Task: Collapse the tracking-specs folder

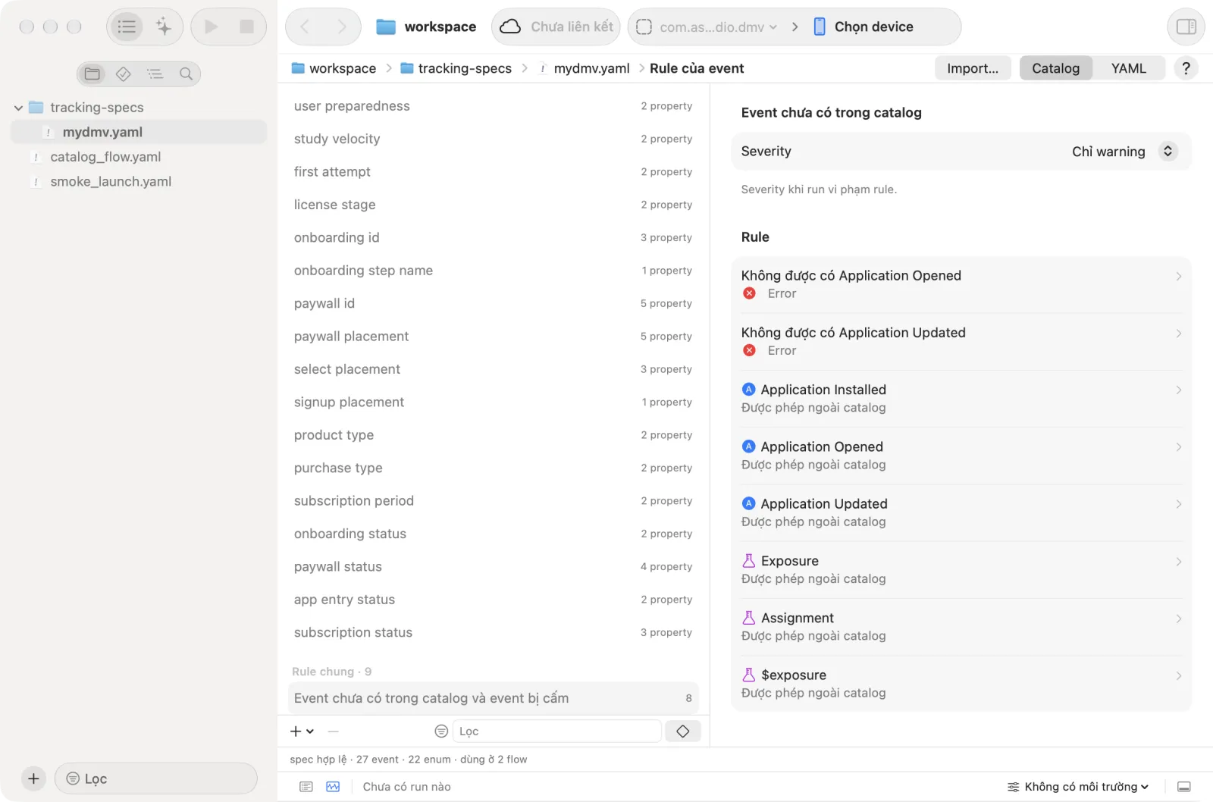Action: (x=18, y=108)
